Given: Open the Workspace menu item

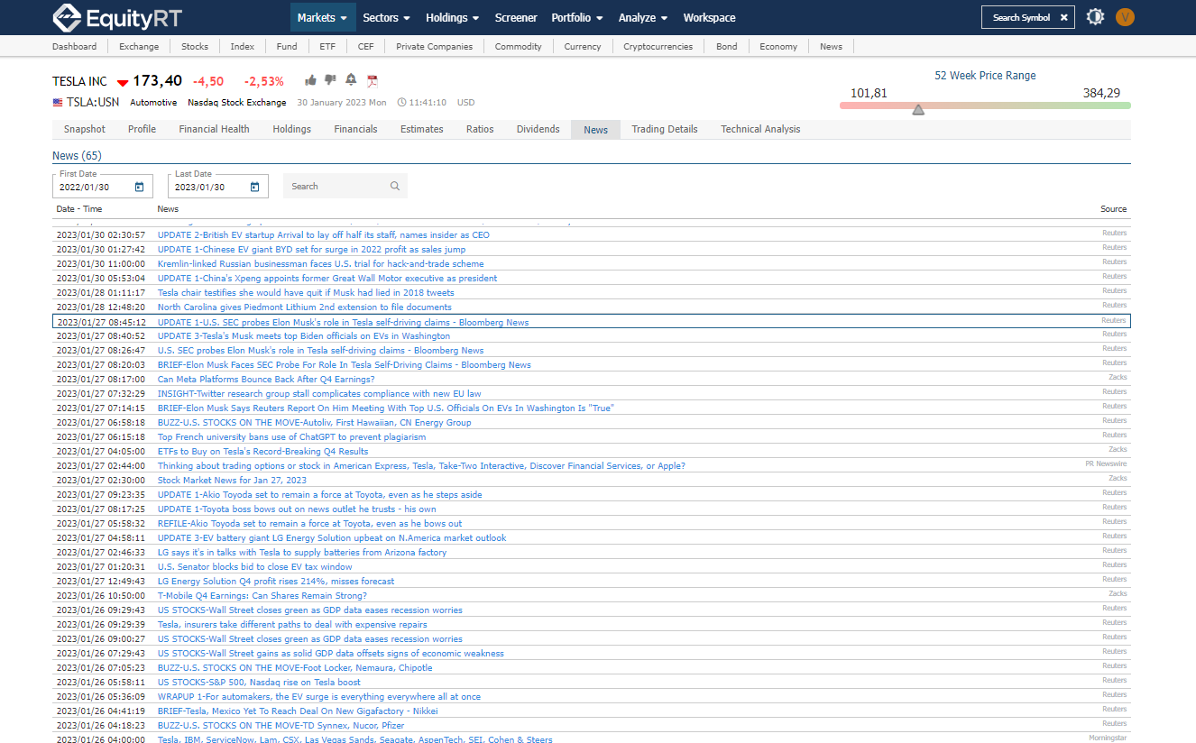Looking at the screenshot, I should coord(709,17).
